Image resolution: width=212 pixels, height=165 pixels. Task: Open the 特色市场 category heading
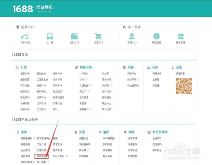[86, 67]
